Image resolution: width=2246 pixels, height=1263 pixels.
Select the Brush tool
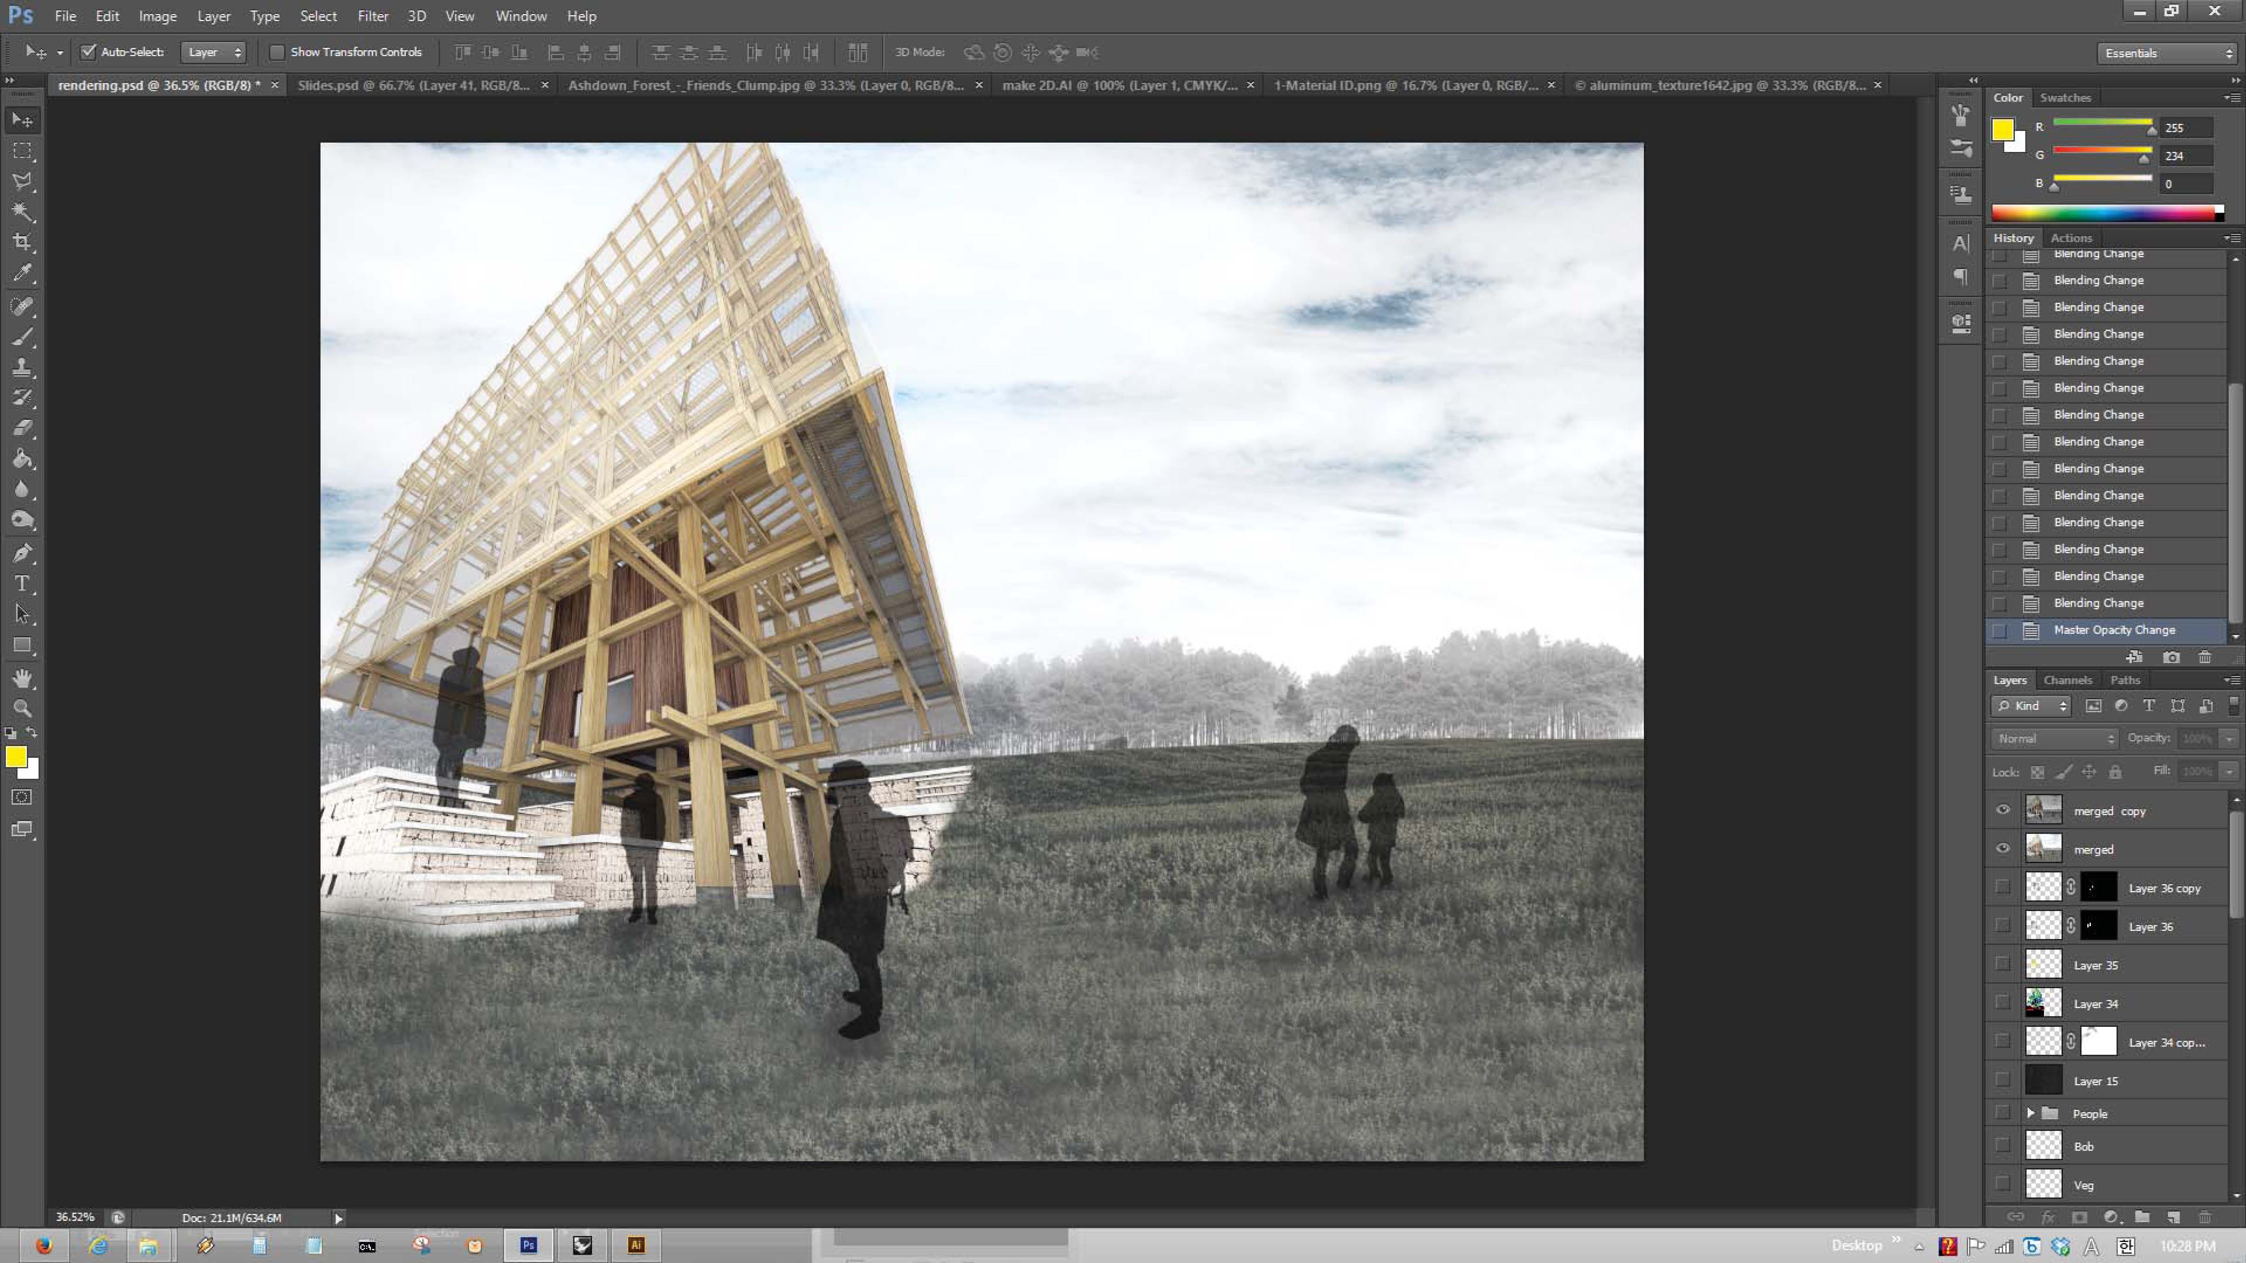23,336
